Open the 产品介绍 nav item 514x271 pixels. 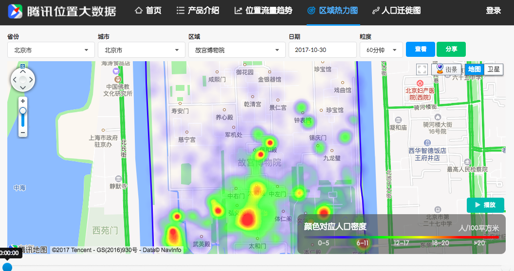coord(198,11)
